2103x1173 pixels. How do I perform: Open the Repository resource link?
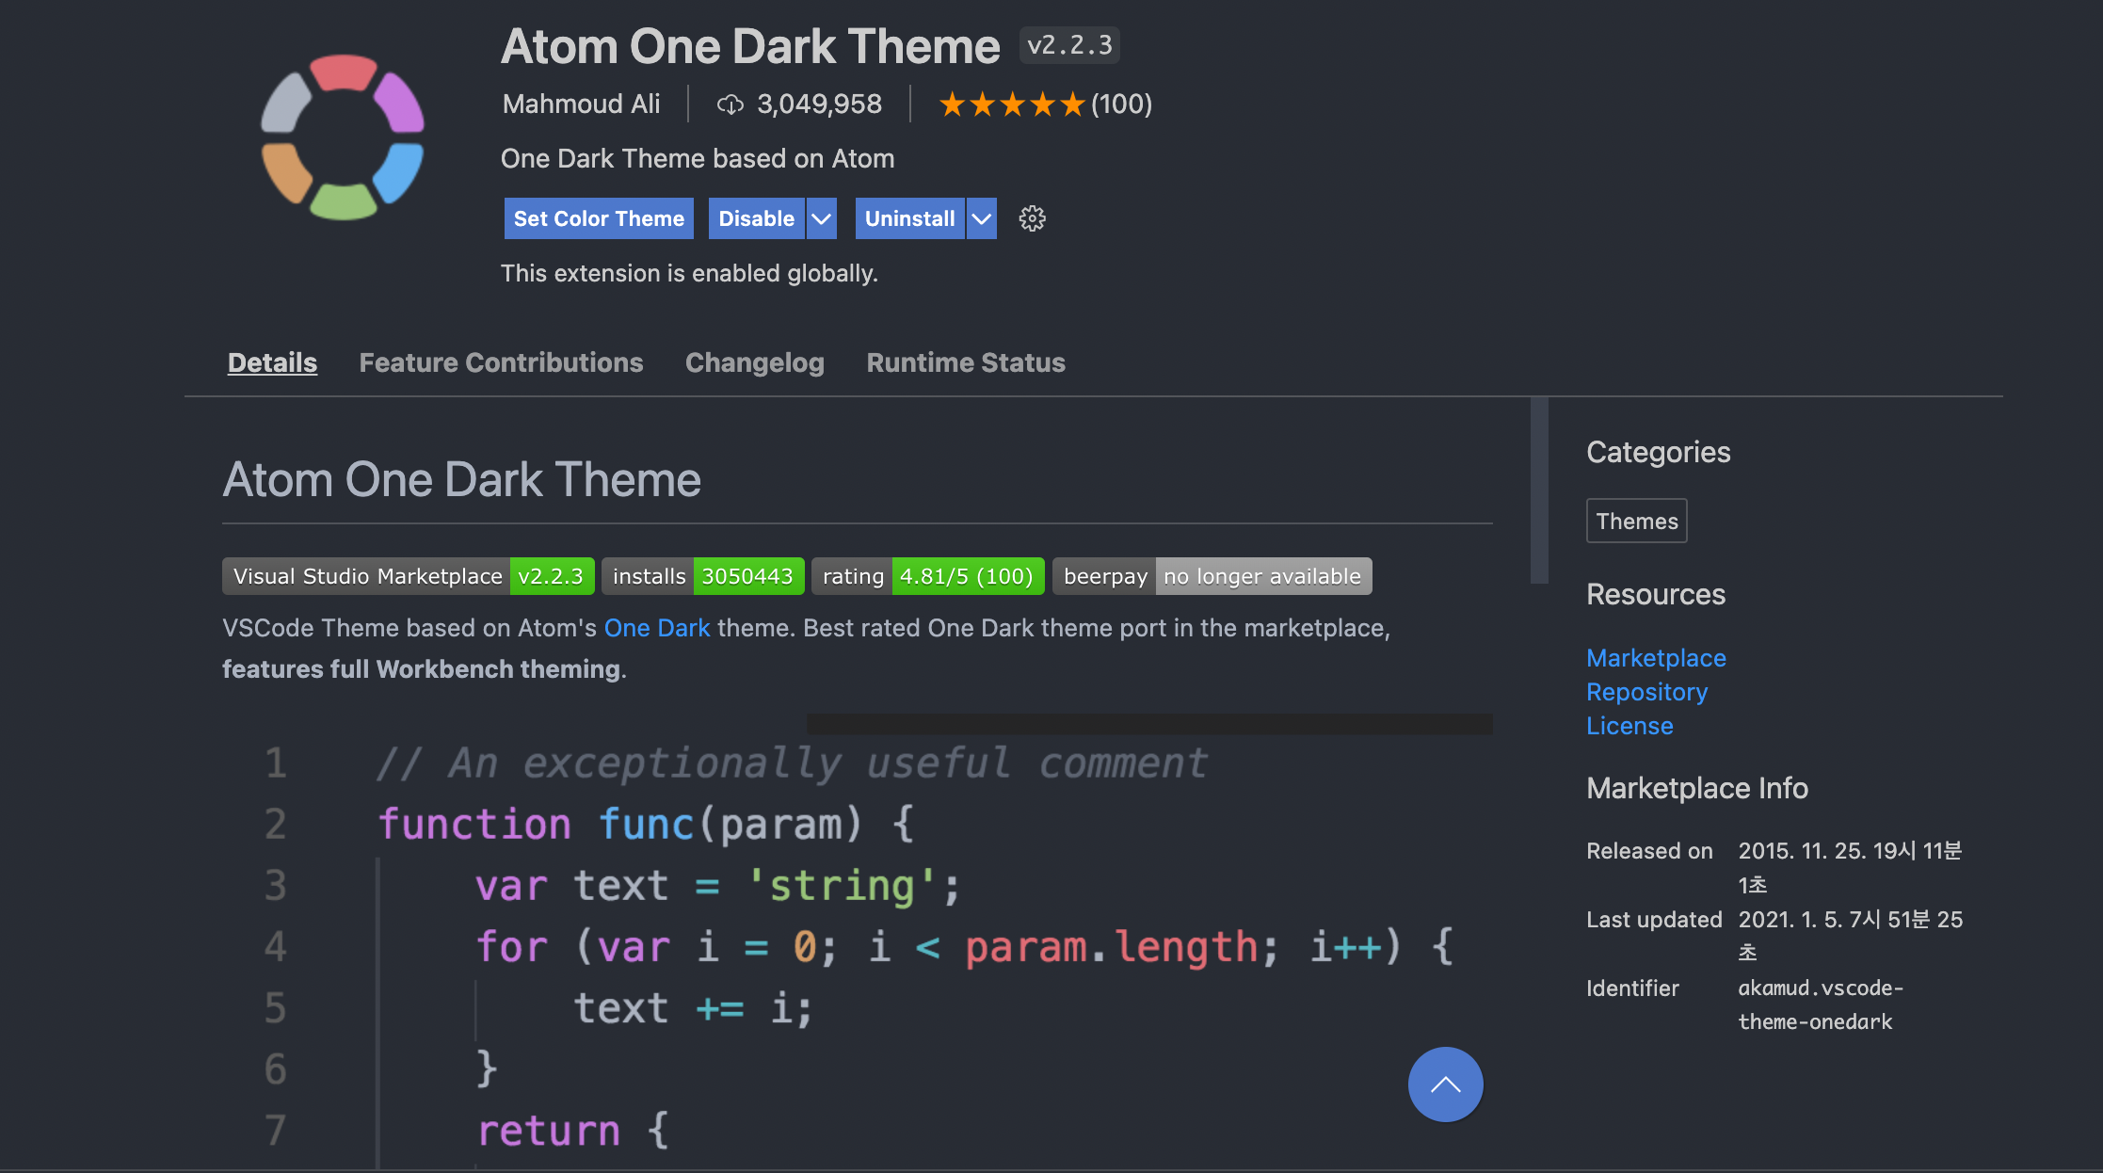(1646, 692)
